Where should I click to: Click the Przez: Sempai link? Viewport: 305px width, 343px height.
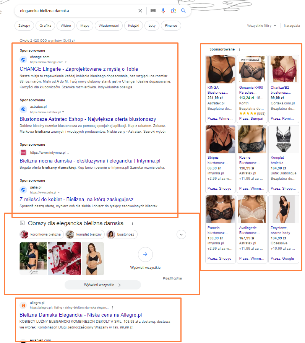point(251,118)
